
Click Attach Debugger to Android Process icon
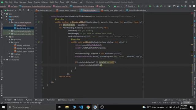(x=161, y=6)
